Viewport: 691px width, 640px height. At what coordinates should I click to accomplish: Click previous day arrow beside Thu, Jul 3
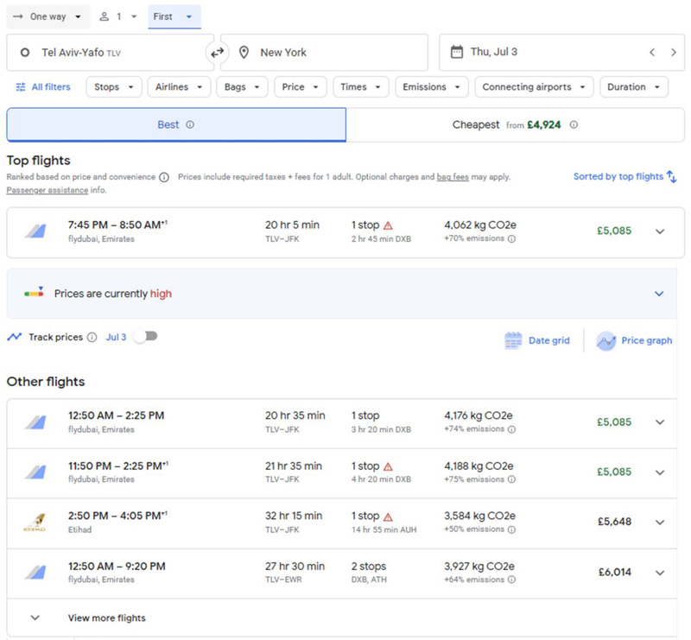(652, 53)
